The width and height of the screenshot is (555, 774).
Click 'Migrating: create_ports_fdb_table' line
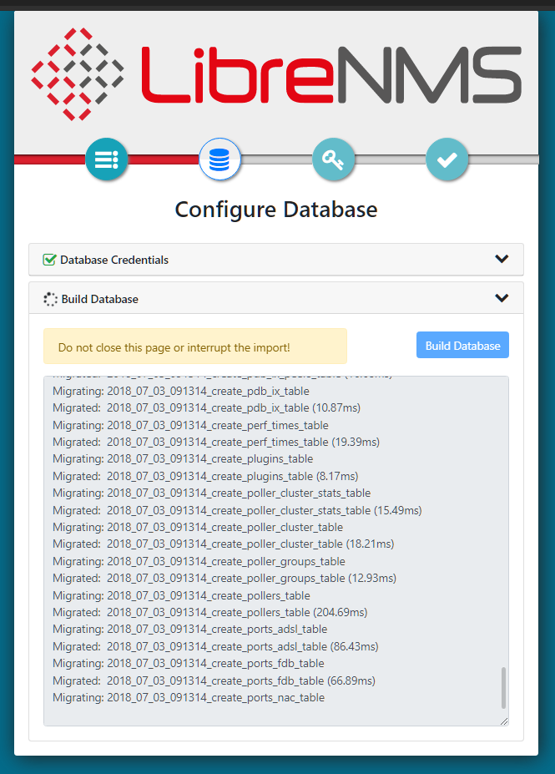(x=189, y=663)
